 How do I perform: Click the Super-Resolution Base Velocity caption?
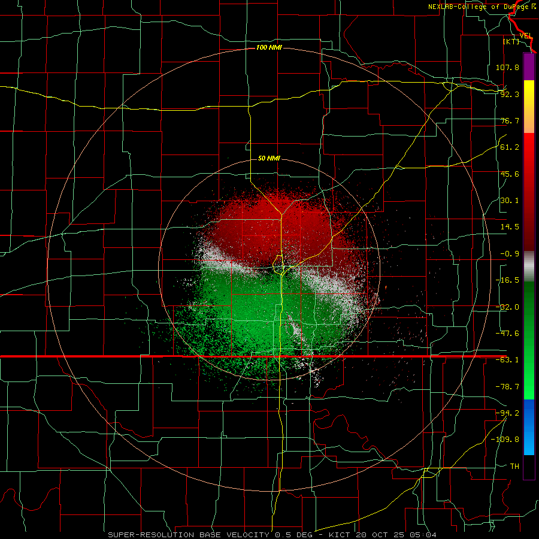click(x=272, y=535)
